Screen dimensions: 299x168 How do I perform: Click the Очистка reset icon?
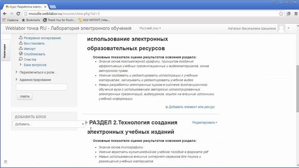pyautogui.click(x=21, y=59)
